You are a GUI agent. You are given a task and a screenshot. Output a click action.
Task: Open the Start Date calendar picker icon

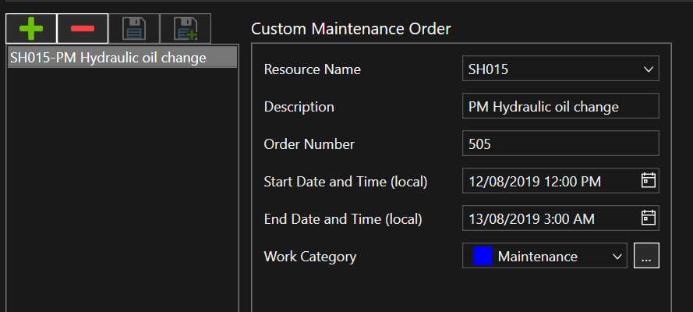coord(648,180)
